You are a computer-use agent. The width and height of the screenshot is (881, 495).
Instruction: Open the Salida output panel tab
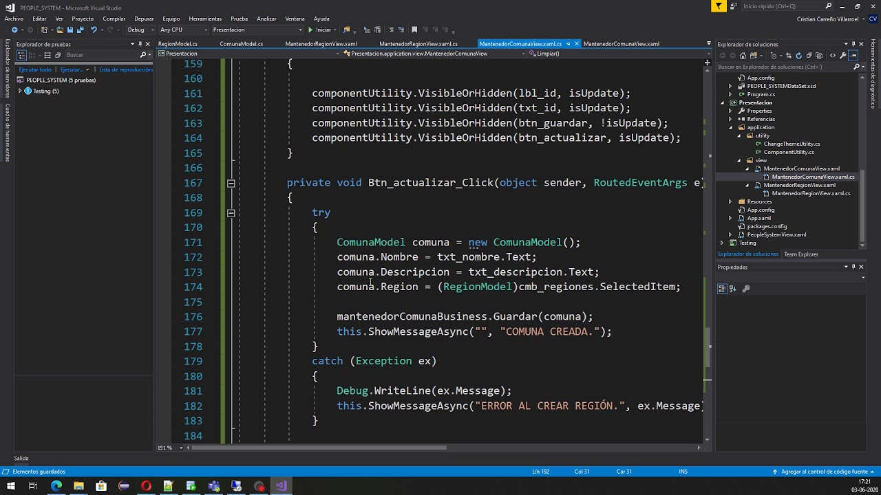point(21,458)
